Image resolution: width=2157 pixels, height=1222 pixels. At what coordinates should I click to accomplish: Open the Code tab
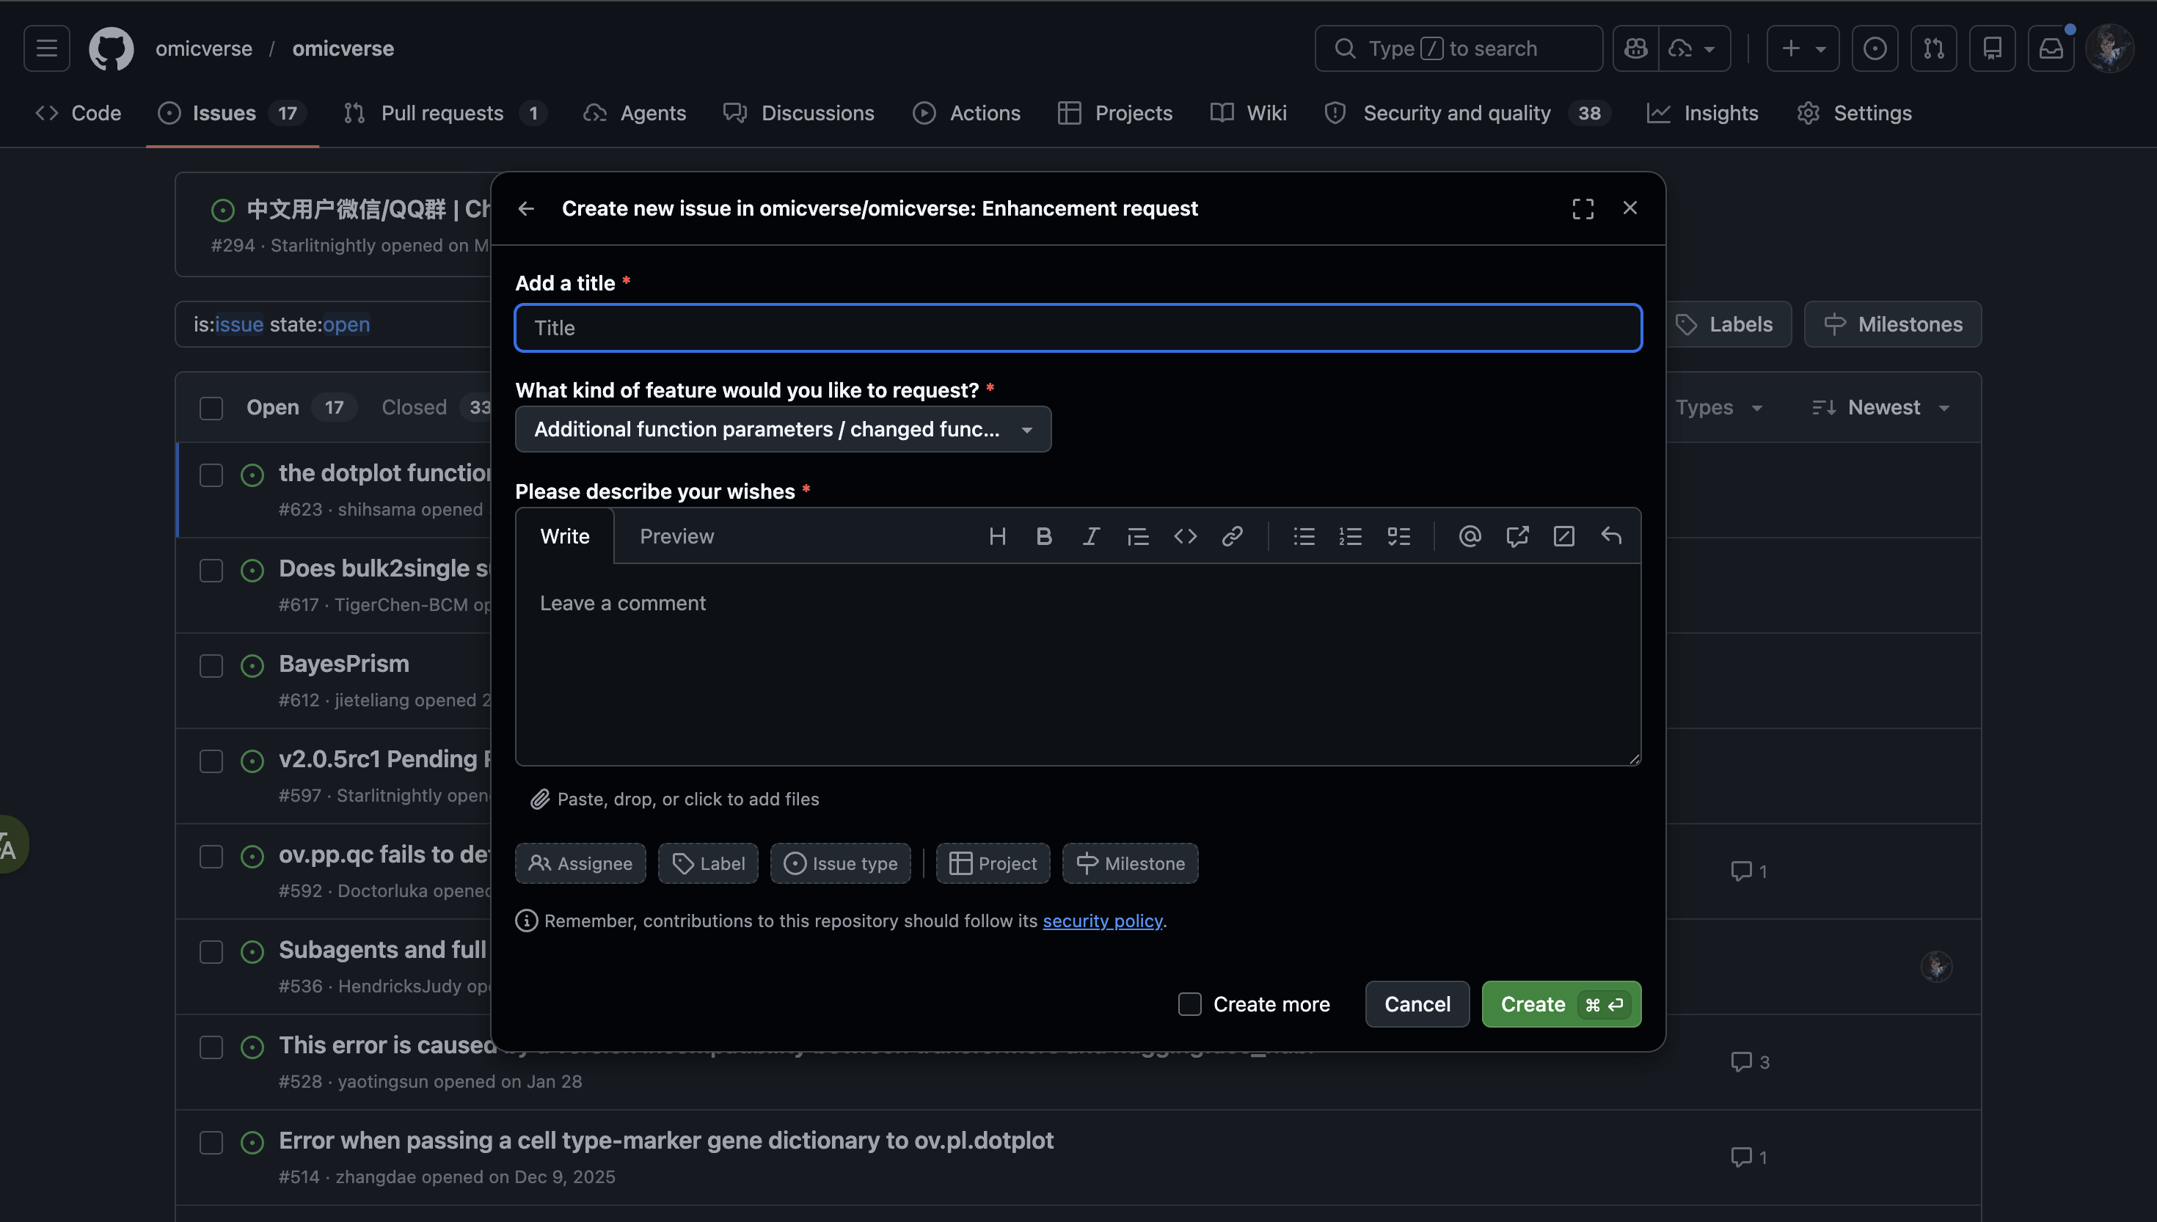79,113
